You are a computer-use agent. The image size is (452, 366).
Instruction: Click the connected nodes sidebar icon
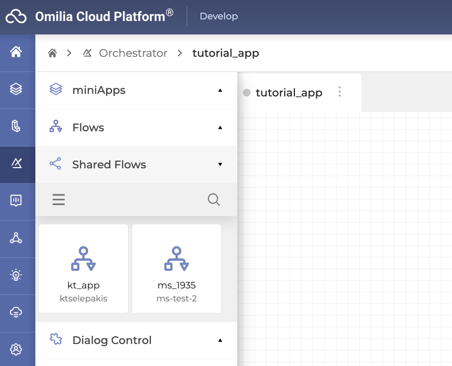(x=16, y=238)
